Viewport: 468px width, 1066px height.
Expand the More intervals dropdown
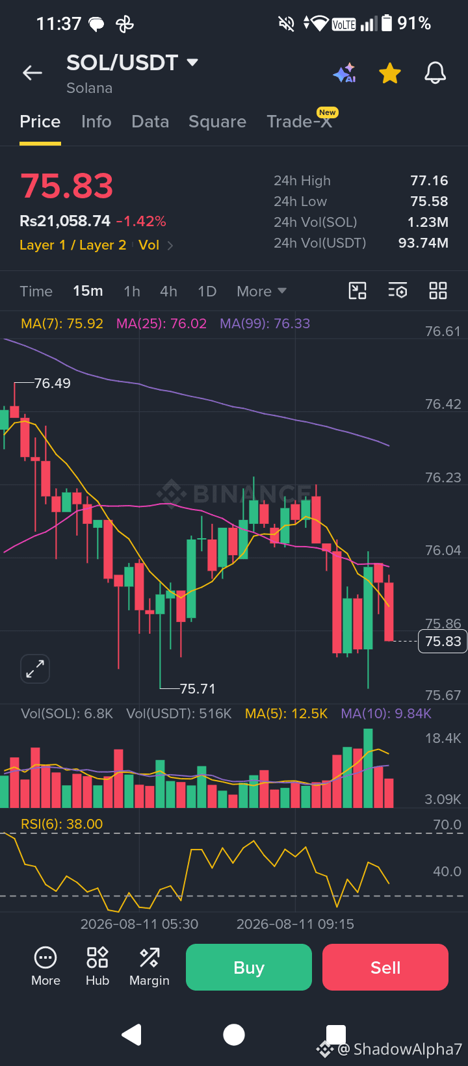pos(261,291)
